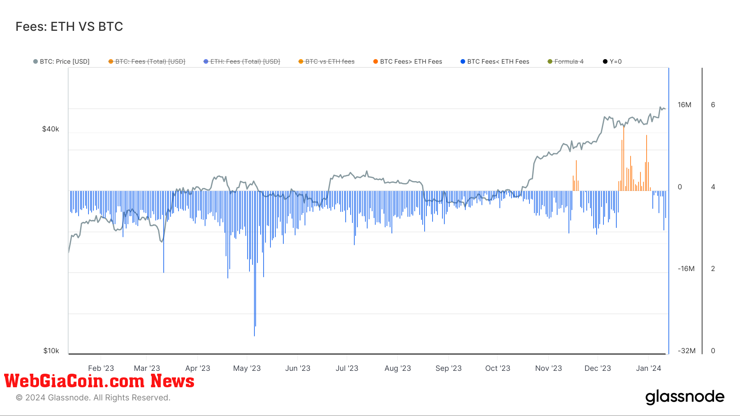Image resolution: width=740 pixels, height=416 pixels.
Task: Click the Dec '23 axis label
Action: click(x=598, y=368)
